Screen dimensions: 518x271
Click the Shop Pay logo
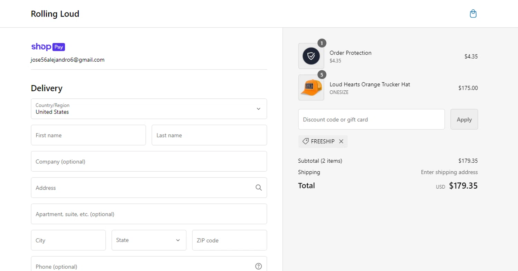pyautogui.click(x=48, y=47)
